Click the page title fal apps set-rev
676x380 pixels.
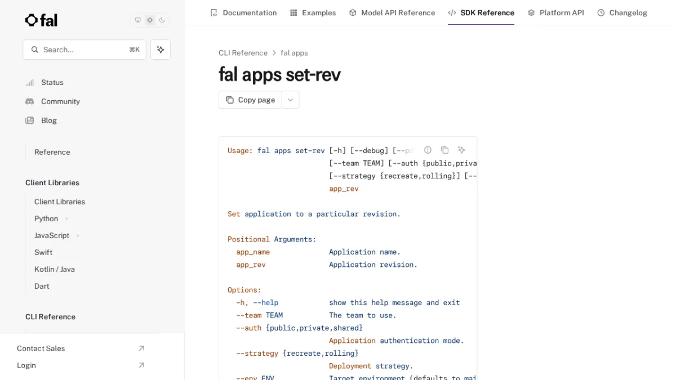tap(279, 74)
